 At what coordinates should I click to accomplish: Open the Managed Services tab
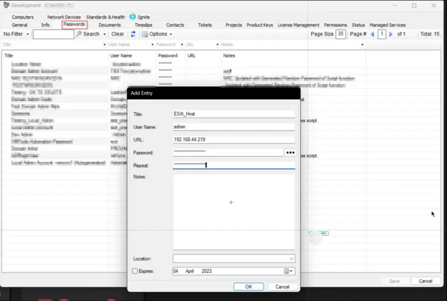pos(388,25)
